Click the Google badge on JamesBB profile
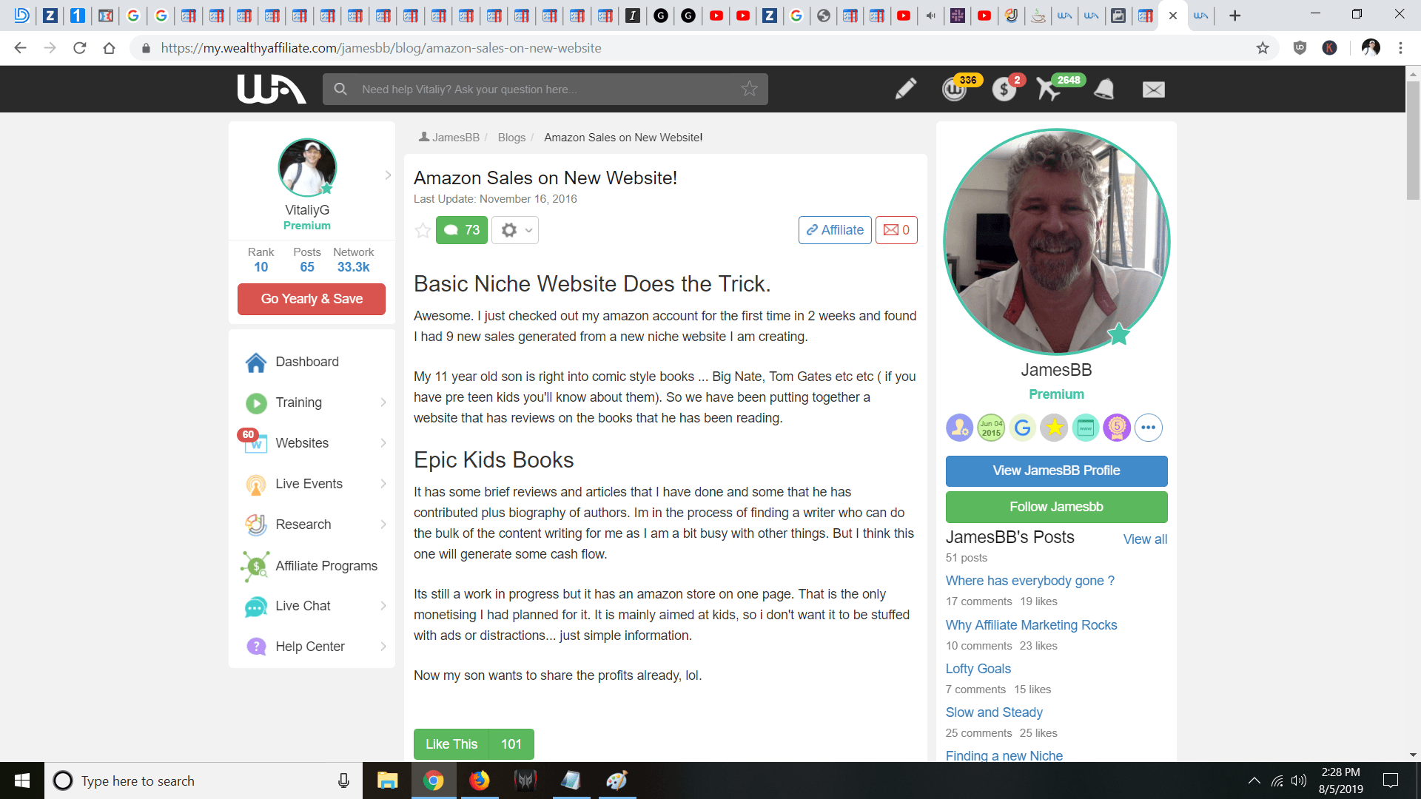The width and height of the screenshot is (1421, 799). [1023, 428]
